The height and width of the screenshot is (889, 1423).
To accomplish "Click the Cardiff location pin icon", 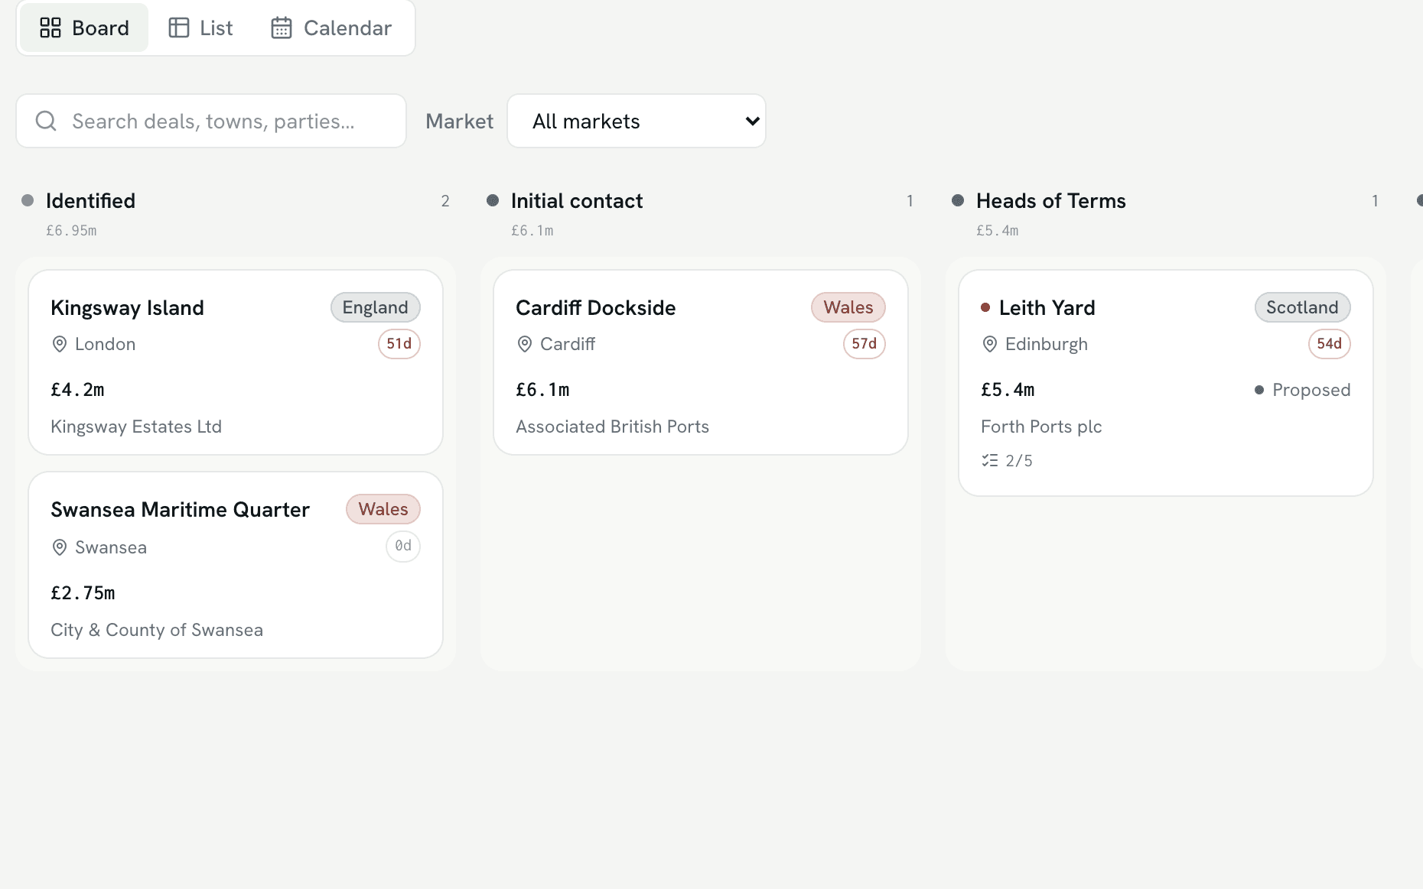I will (524, 344).
